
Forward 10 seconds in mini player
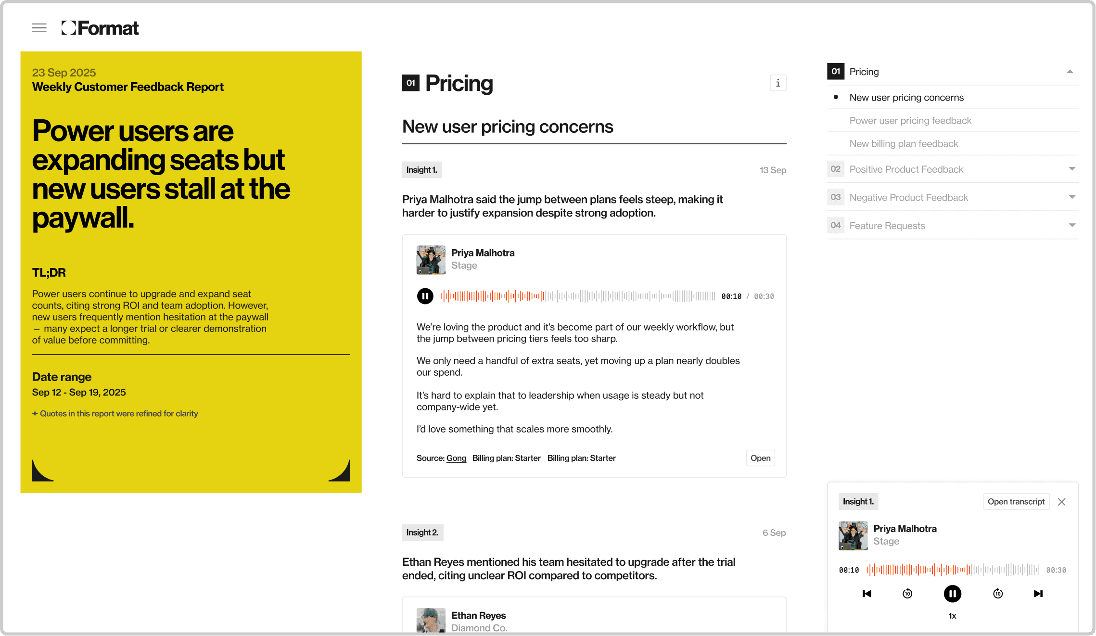pos(998,594)
